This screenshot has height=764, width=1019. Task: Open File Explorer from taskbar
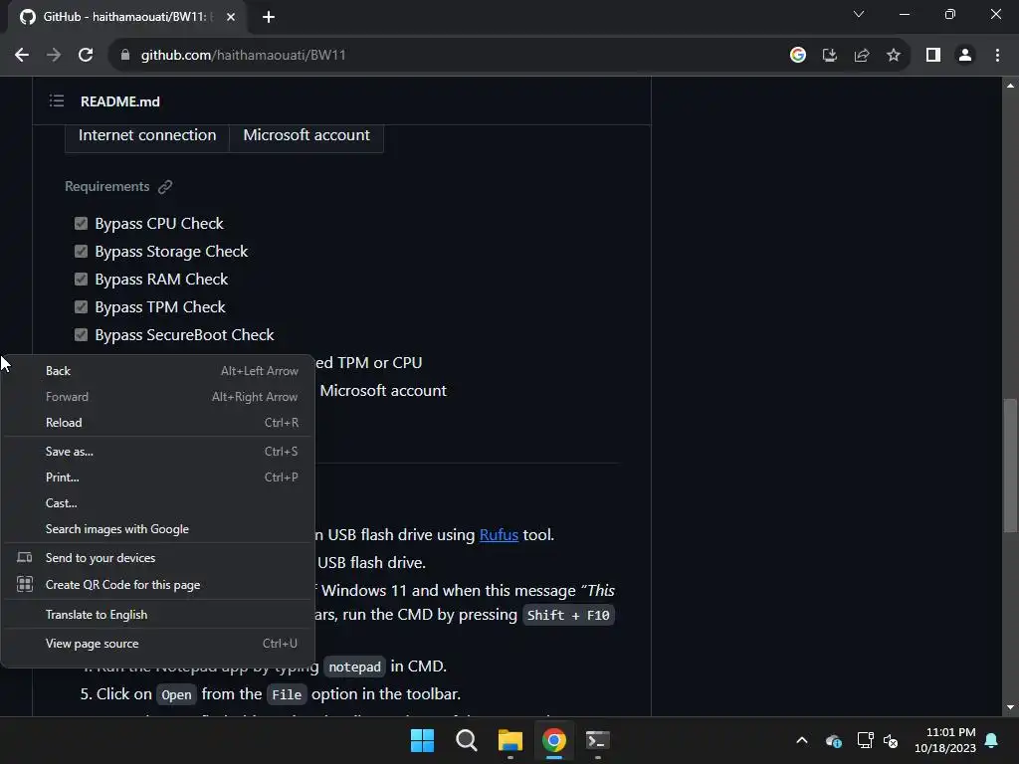[x=510, y=740]
